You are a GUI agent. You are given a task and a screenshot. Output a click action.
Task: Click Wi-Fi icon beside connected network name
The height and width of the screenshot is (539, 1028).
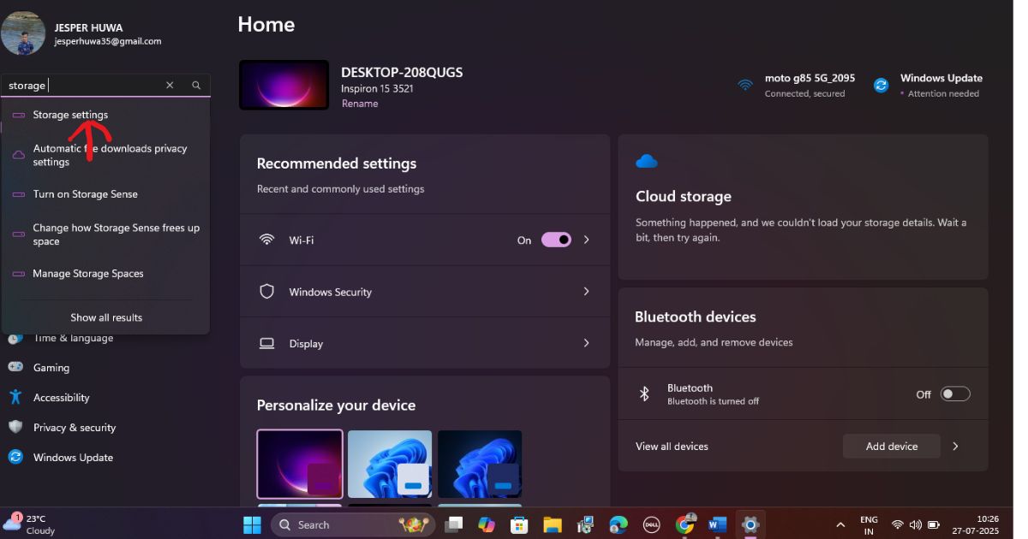coord(745,85)
